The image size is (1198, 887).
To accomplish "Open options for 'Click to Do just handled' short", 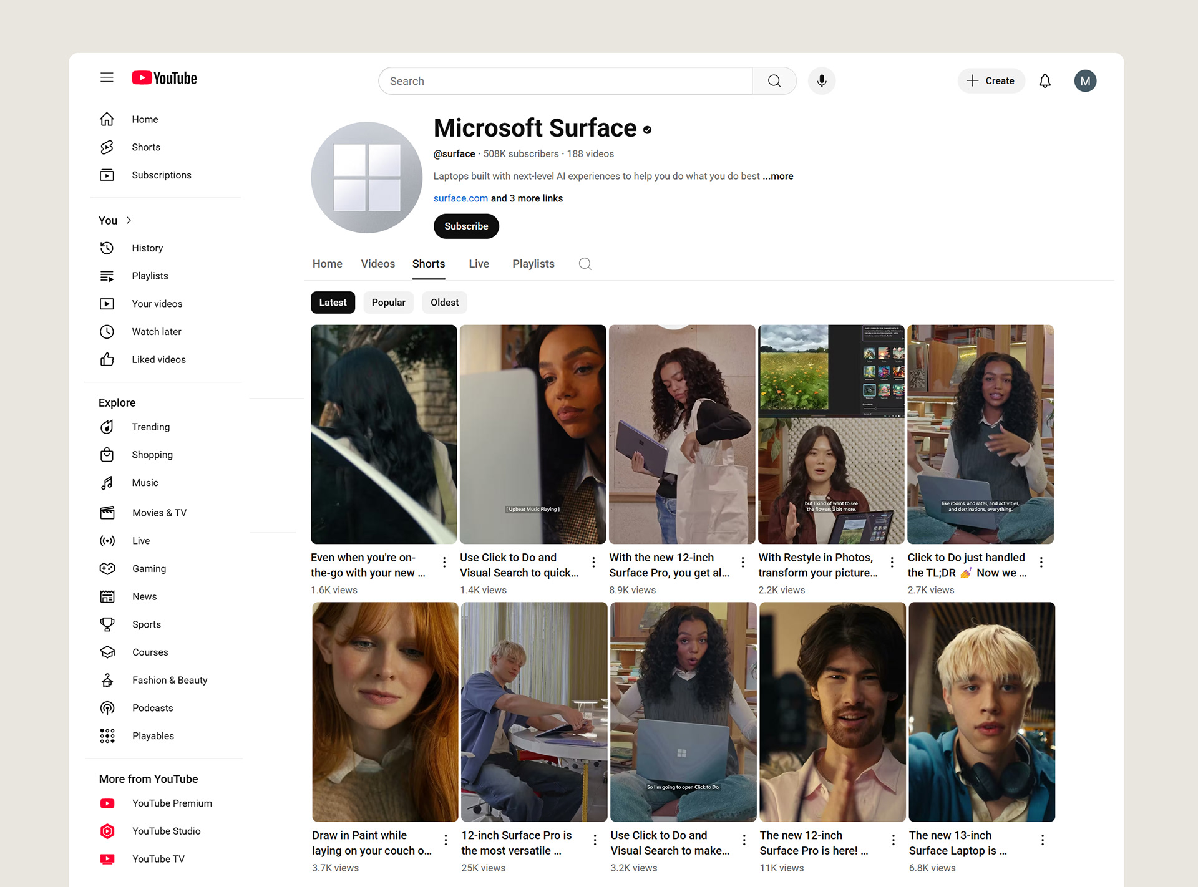I will 1041,562.
